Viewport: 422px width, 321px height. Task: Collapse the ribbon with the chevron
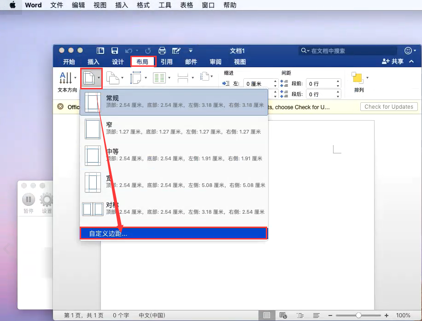(x=411, y=62)
